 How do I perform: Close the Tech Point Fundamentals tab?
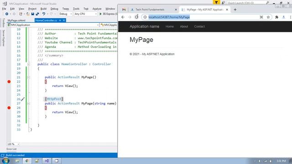[x=176, y=10]
